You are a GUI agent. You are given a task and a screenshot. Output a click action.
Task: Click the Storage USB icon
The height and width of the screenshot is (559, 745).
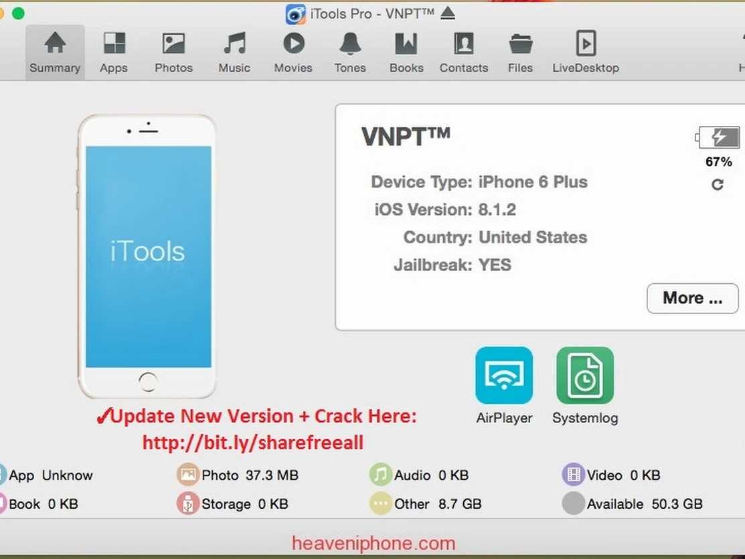[x=187, y=503]
